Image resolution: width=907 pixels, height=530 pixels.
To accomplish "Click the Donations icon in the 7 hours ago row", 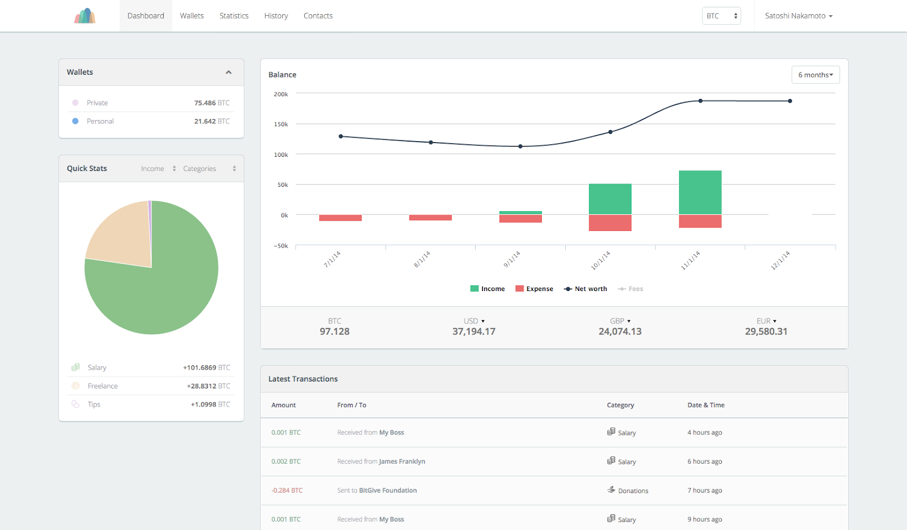I will tap(611, 490).
